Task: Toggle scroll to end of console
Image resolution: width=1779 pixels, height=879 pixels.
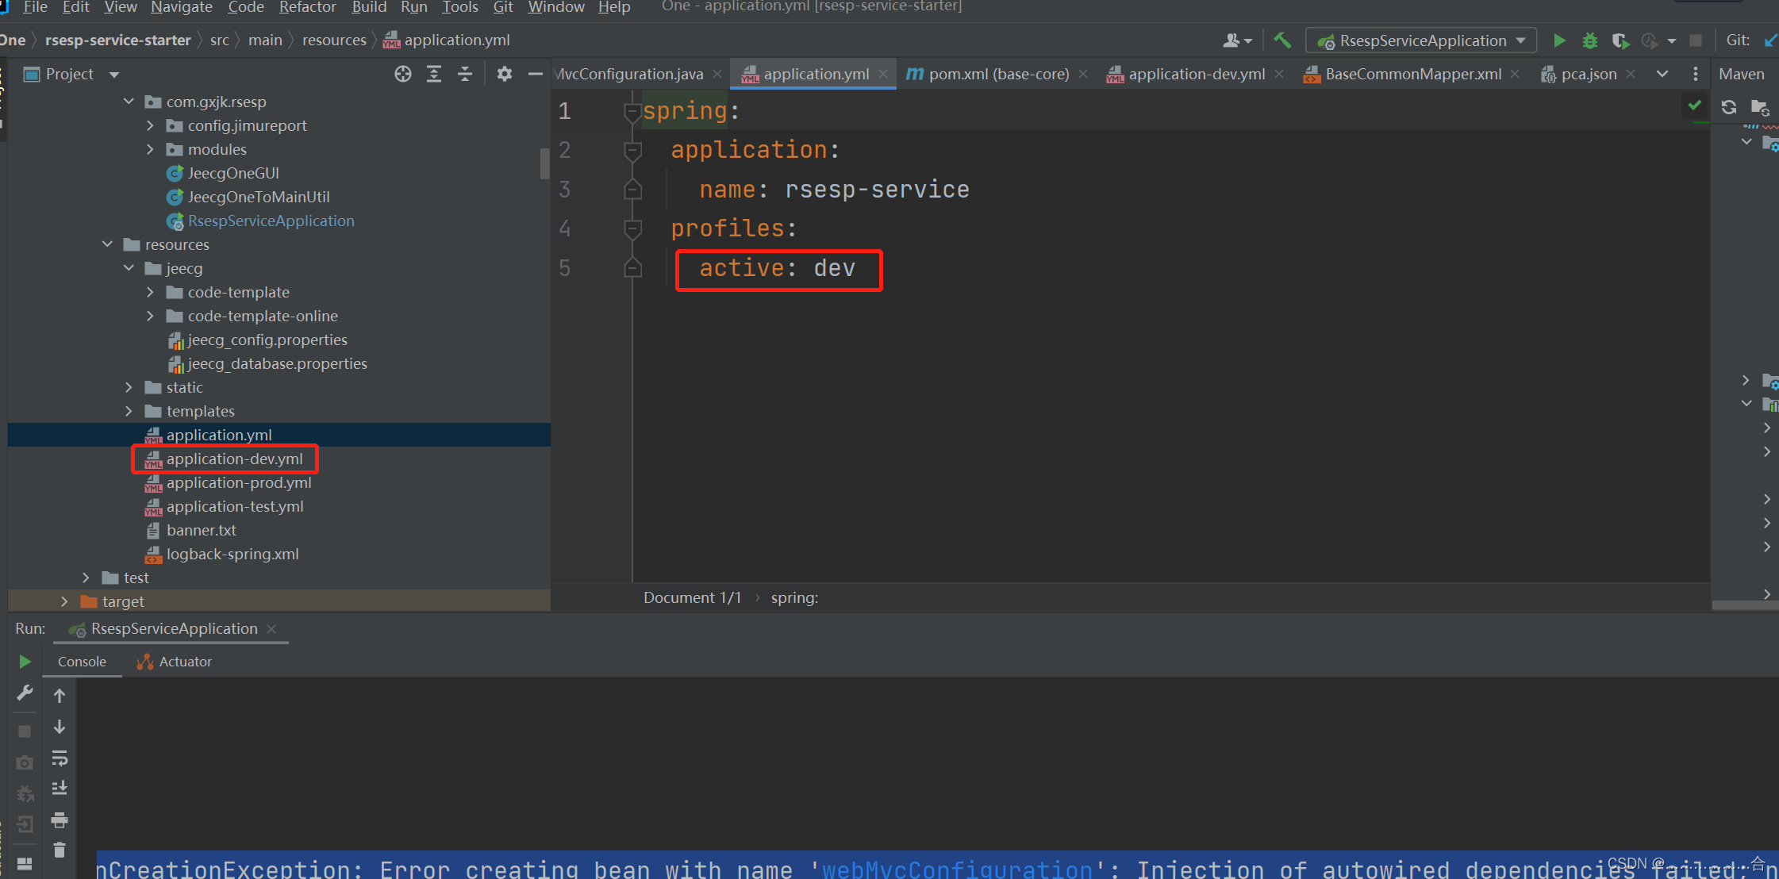Action: point(60,789)
